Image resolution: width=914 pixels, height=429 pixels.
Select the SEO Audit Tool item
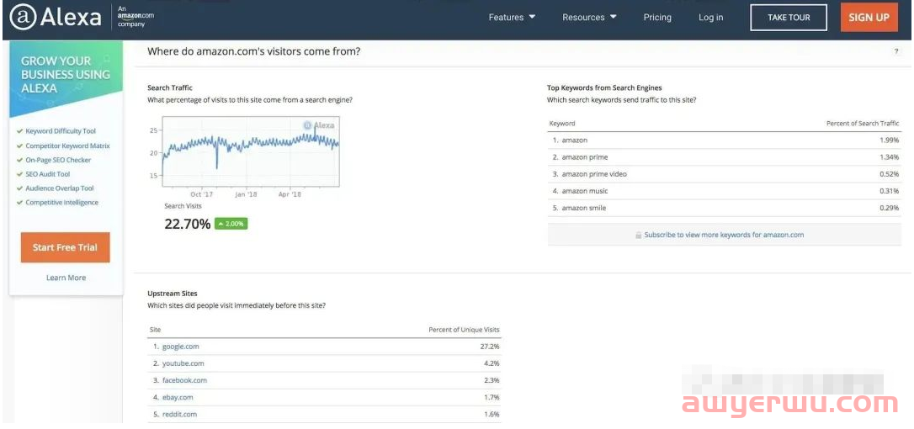[47, 174]
